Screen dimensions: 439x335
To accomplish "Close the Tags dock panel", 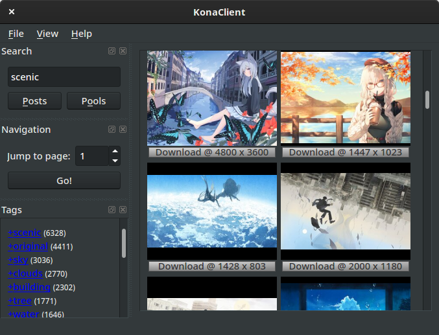I will coord(123,210).
